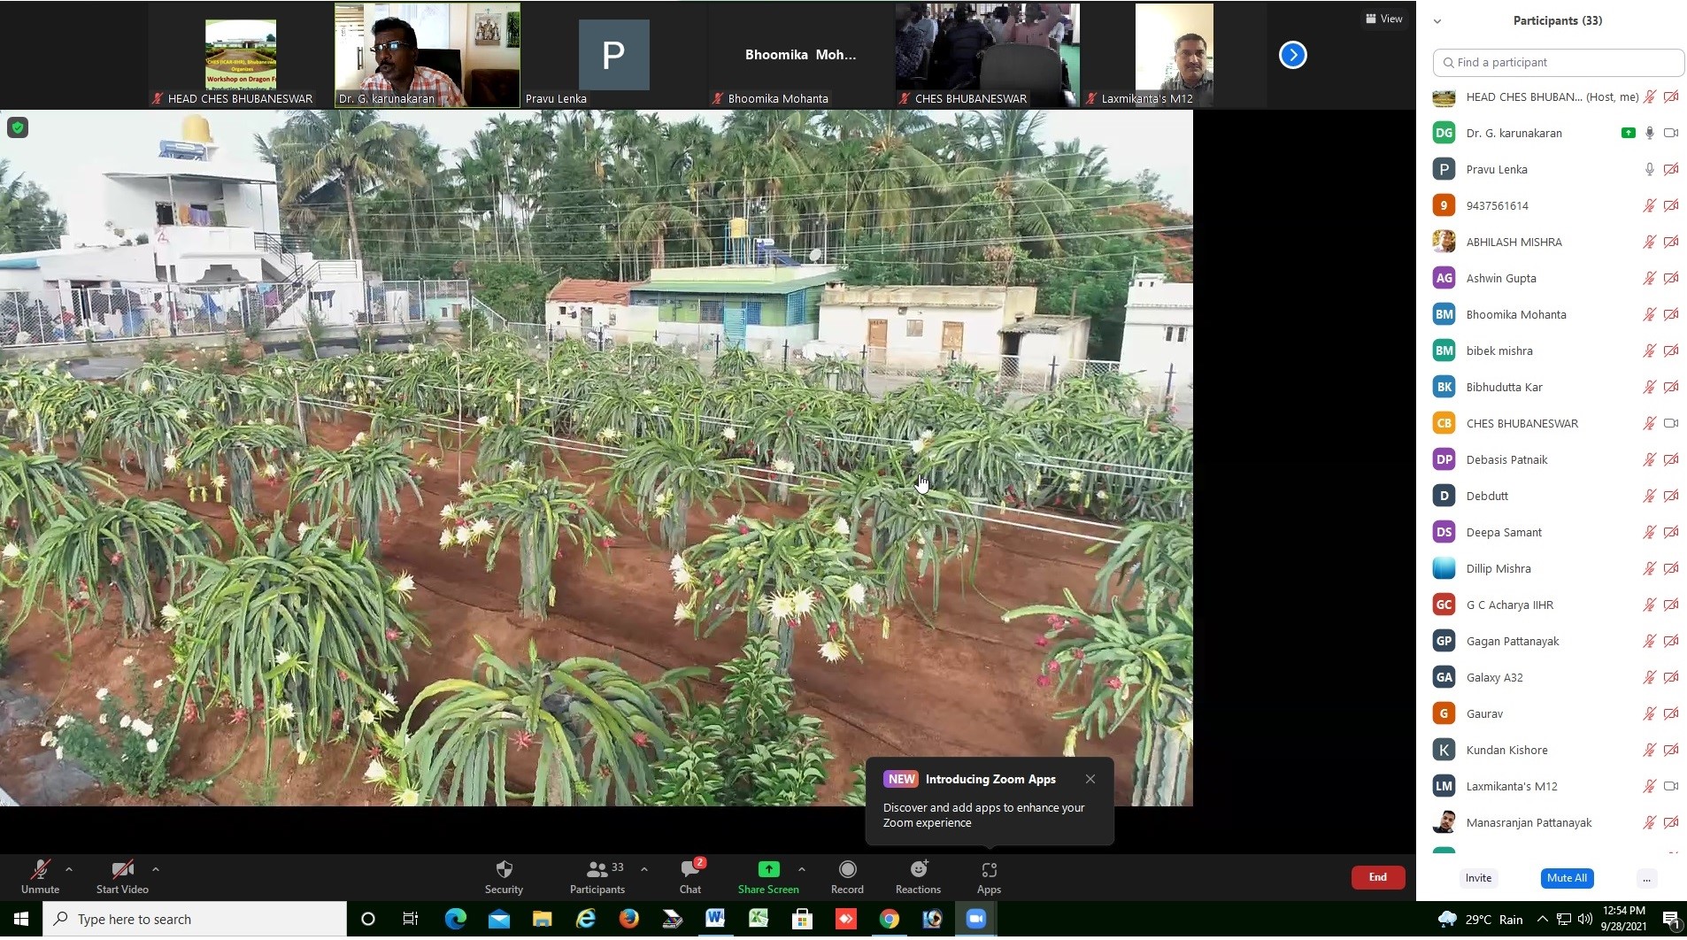The width and height of the screenshot is (1687, 940).
Task: Open video settings chevron beside Start Video
Action: [x=156, y=868]
